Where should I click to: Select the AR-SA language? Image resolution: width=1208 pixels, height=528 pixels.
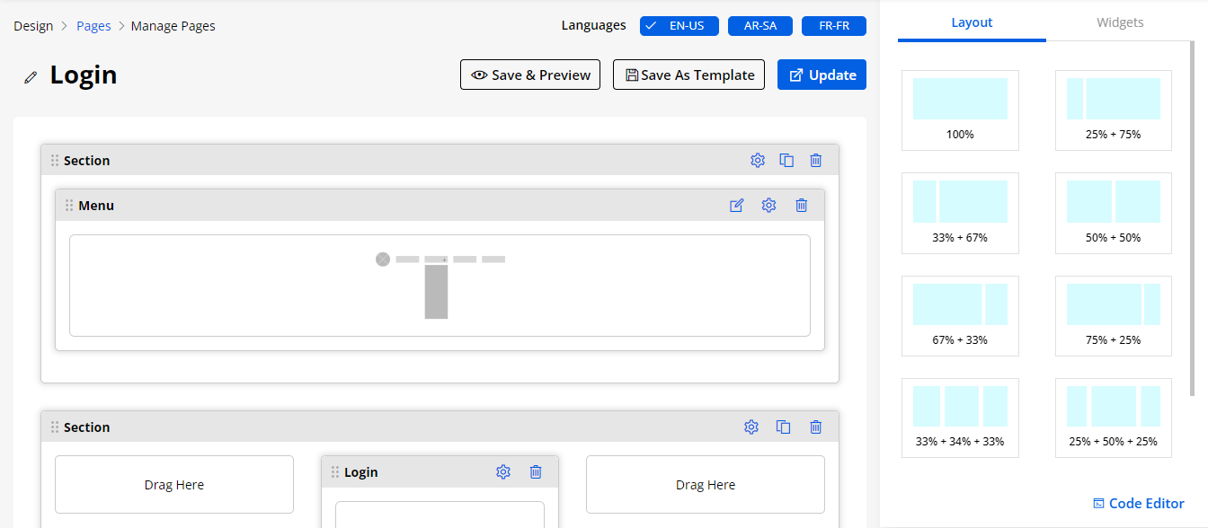pyautogui.click(x=759, y=26)
